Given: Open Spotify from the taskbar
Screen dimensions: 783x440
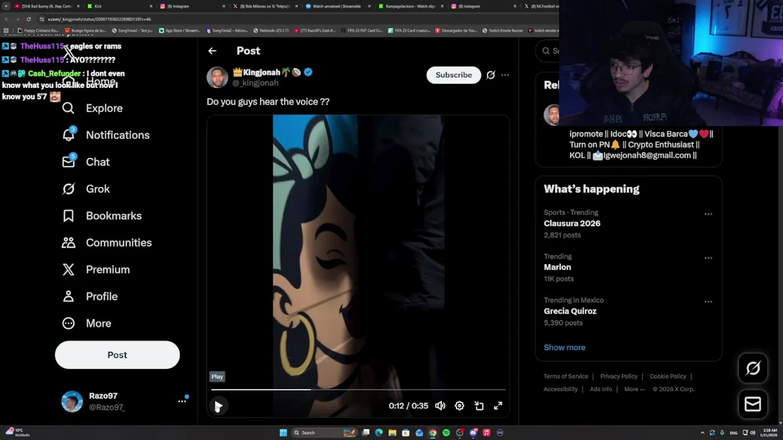Looking at the screenshot, I should 446,433.
